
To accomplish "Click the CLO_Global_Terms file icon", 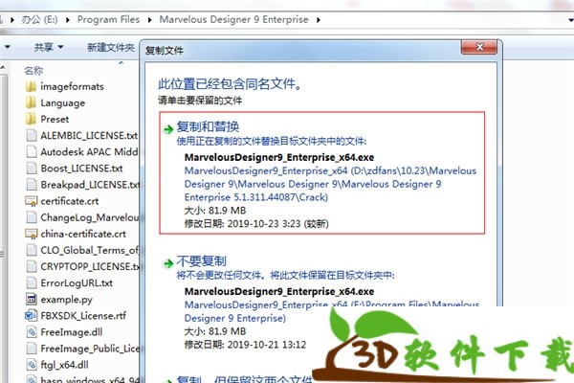I will tap(32, 250).
